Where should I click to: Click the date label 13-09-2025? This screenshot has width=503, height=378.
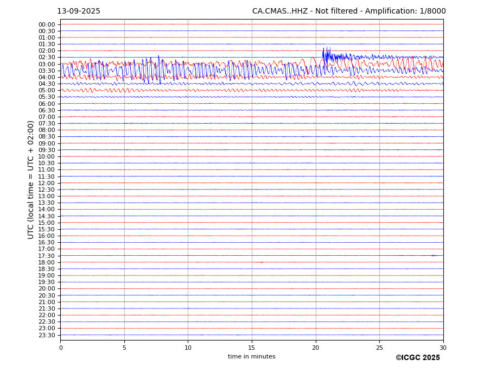(79, 11)
